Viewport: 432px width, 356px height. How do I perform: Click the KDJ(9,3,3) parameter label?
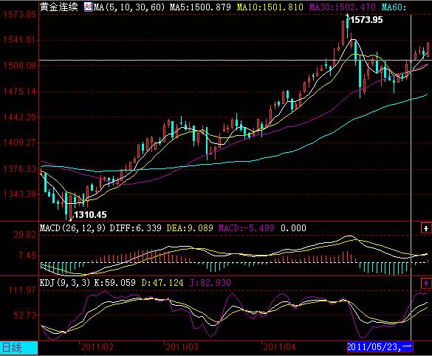[x=65, y=283]
